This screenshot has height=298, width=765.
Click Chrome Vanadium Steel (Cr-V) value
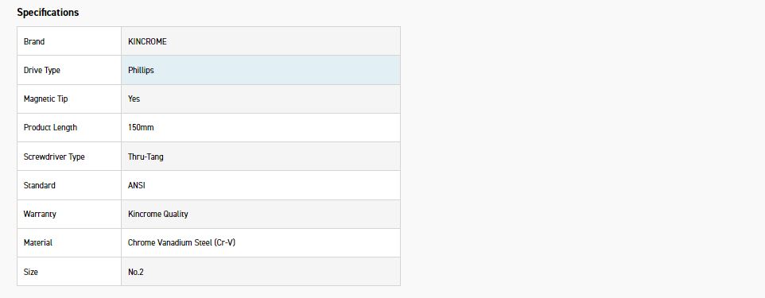(x=181, y=243)
